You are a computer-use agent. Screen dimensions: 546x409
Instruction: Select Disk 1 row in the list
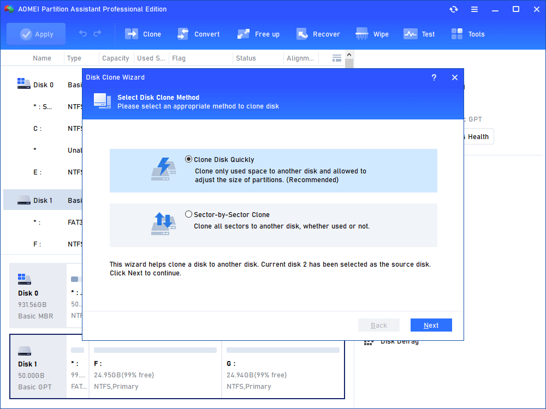coord(43,200)
